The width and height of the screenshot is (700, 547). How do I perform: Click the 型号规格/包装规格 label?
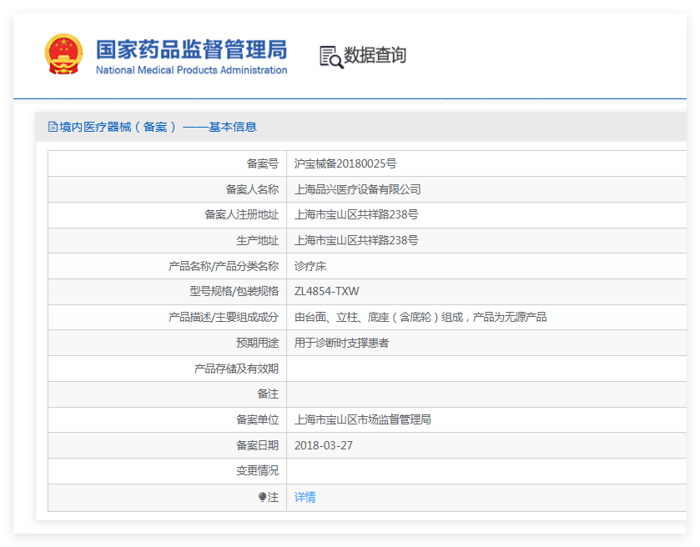pos(234,291)
